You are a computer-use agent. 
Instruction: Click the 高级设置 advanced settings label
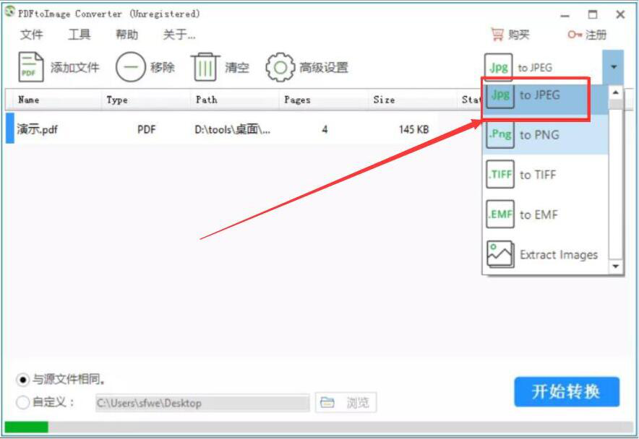pyautogui.click(x=324, y=67)
